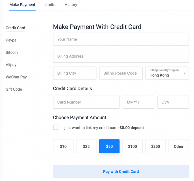Click the Card Number field
194x181 pixels.
(86, 102)
